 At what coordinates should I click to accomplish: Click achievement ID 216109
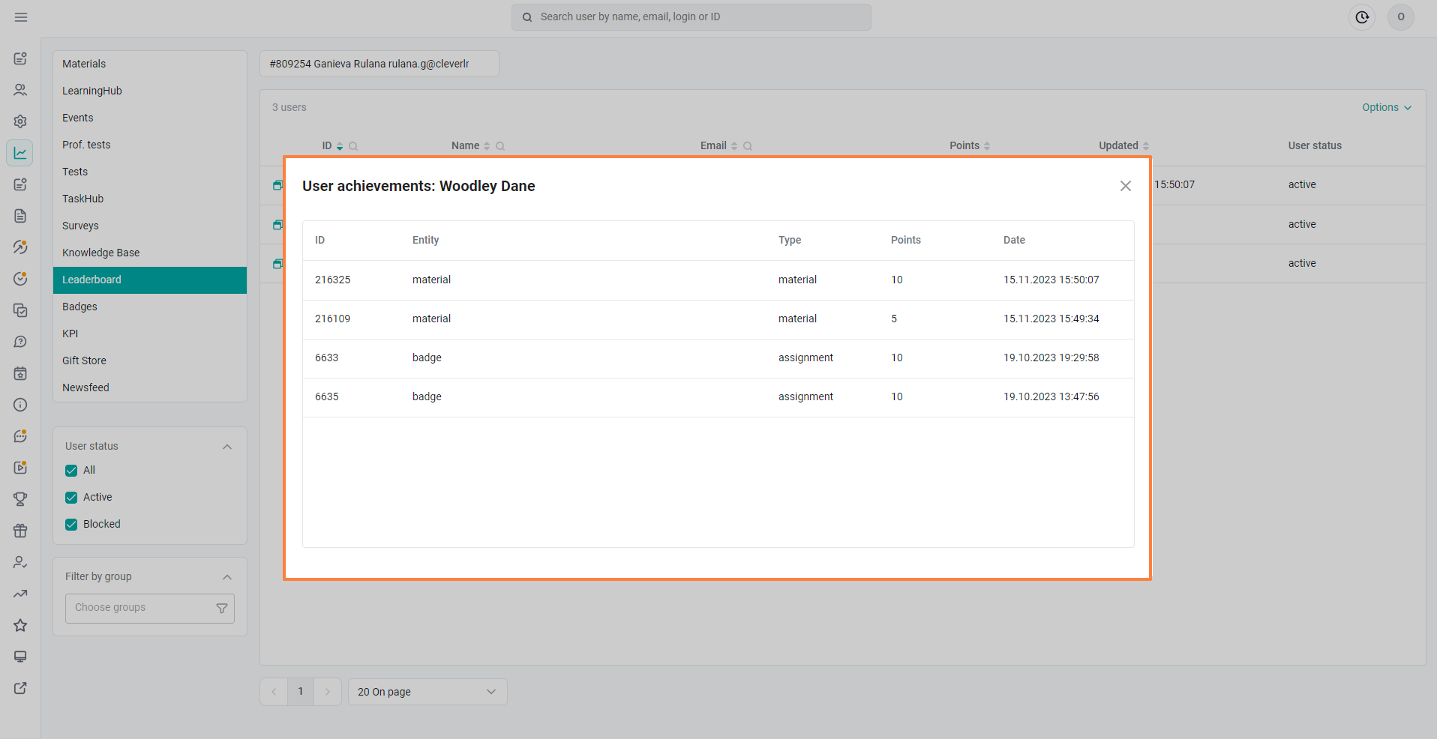tap(333, 319)
